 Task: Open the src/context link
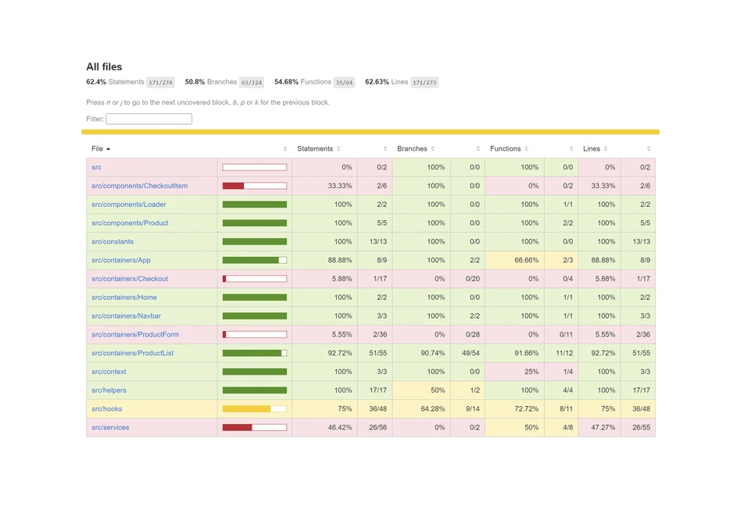click(x=109, y=372)
